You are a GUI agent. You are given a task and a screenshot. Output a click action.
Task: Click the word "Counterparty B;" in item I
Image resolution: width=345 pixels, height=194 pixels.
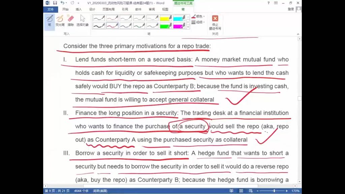175,86
